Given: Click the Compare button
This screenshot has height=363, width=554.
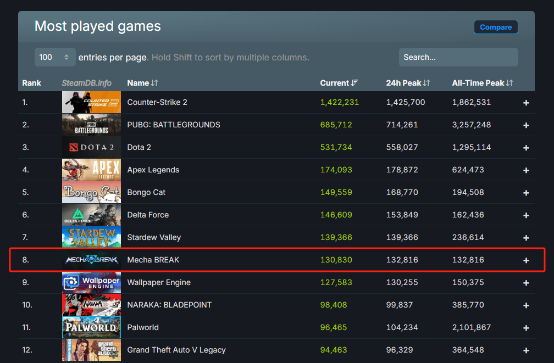Looking at the screenshot, I should pyautogui.click(x=496, y=27).
